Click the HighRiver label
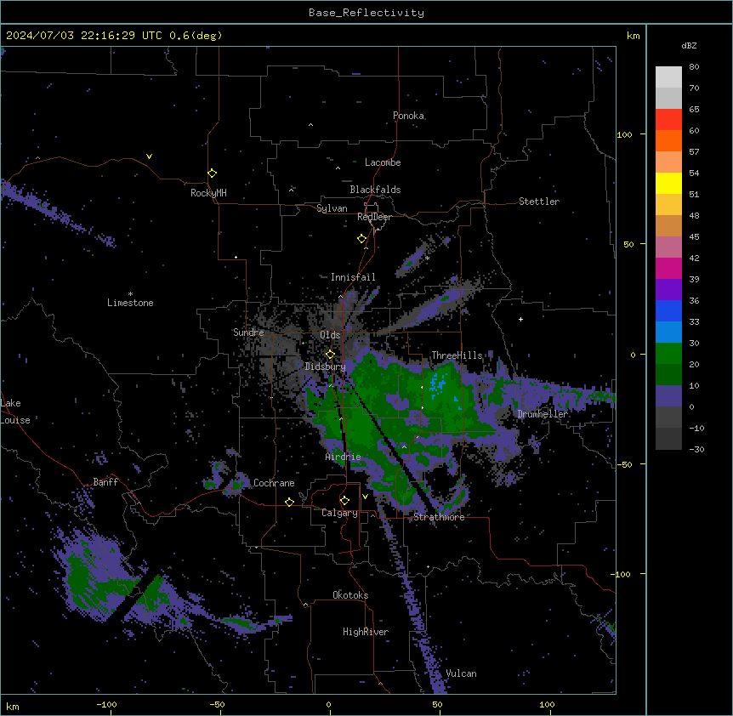The image size is (733, 716). point(366,632)
